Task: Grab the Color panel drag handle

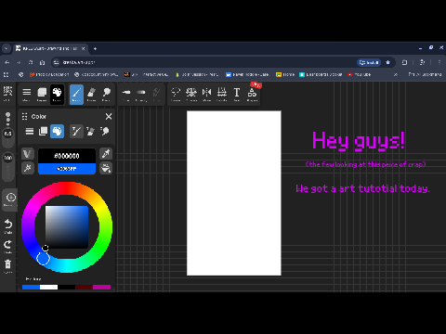Action: (x=25, y=117)
